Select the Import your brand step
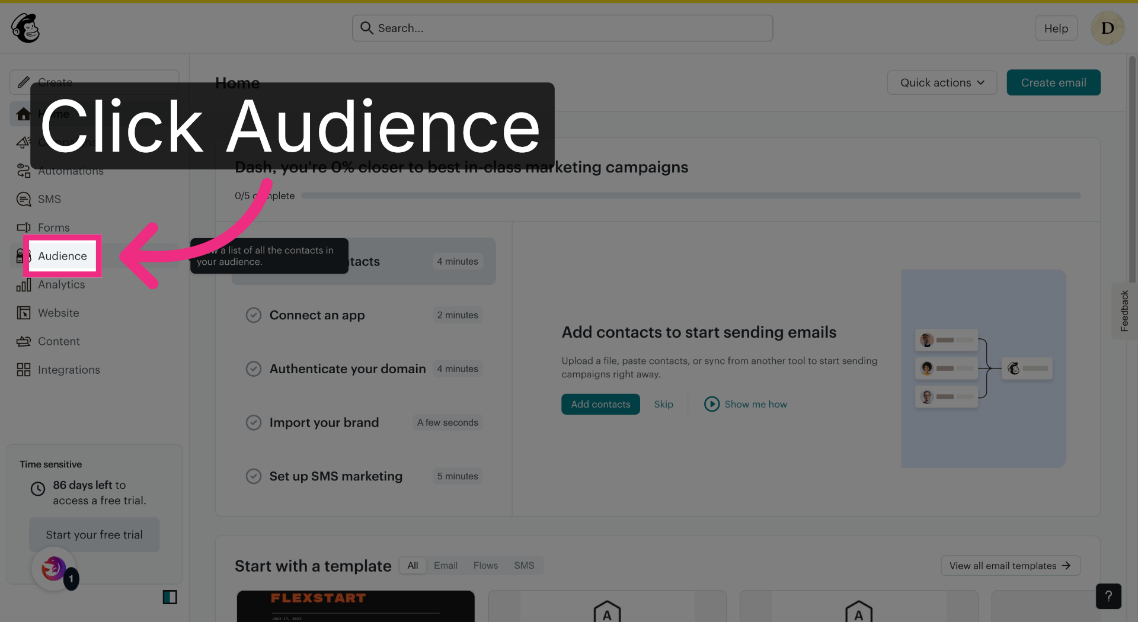The width and height of the screenshot is (1138, 622). click(x=365, y=422)
